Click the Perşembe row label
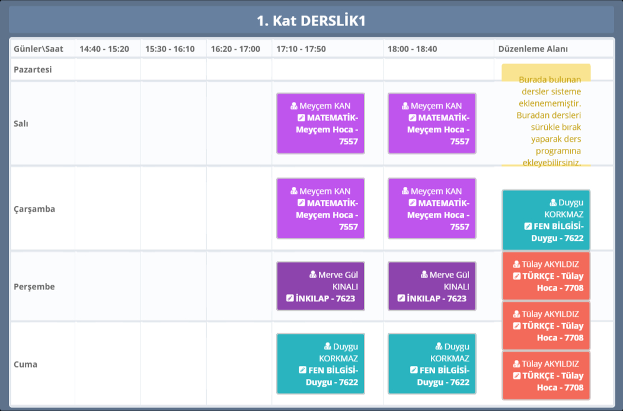This screenshot has height=411, width=623. pos(34,286)
